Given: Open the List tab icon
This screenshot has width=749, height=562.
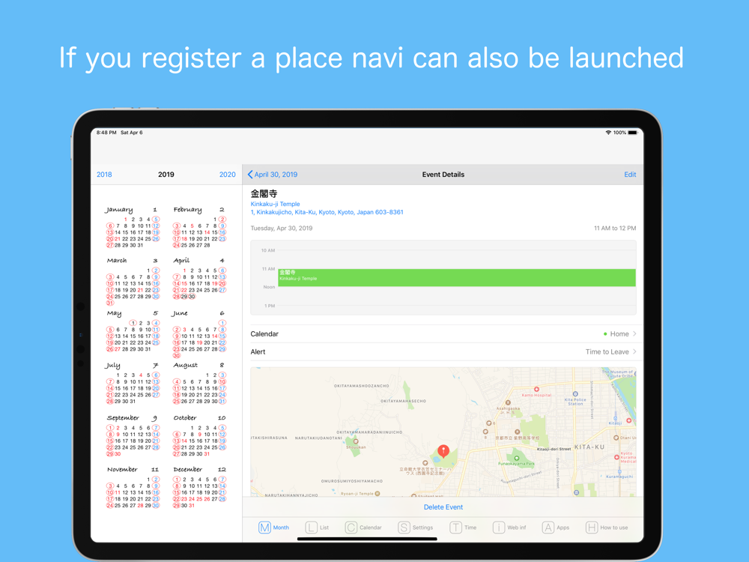Looking at the screenshot, I should tap(311, 527).
